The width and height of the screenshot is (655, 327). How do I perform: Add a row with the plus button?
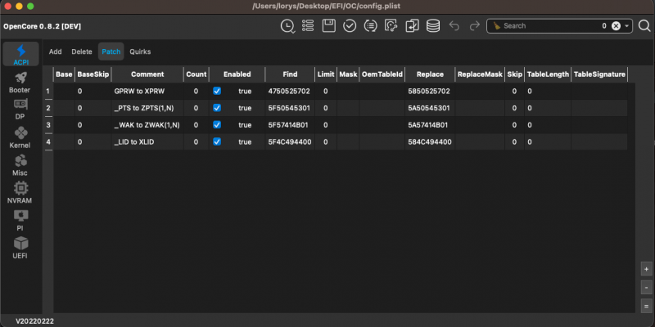(x=646, y=269)
